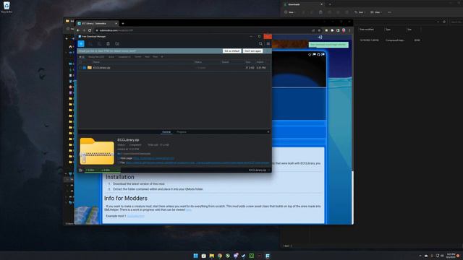Open the hamburger menu in Free Download Manager
The width and height of the screenshot is (463, 260).
tap(268, 43)
